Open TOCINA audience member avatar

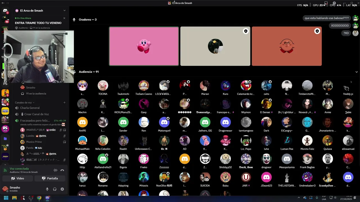pyautogui.click(x=103, y=86)
